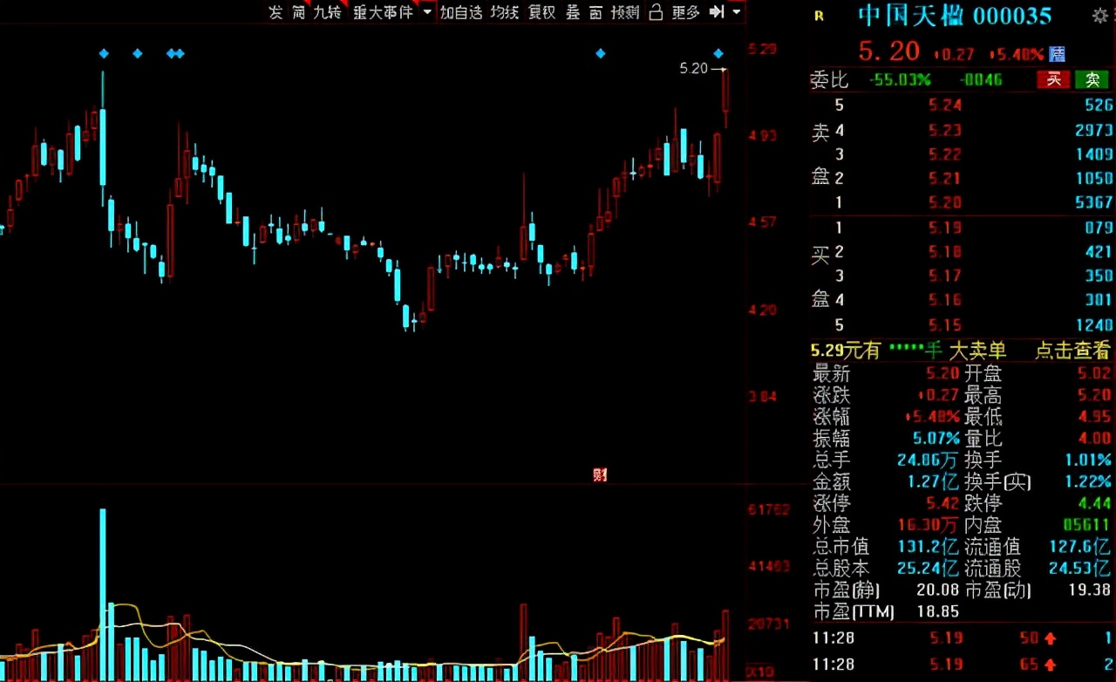Toggle the 九转 indicator
This screenshot has width=1116, height=682.
[x=327, y=12]
